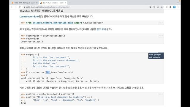Image resolution: width=190 pixels, height=107 pixels.
Task: Expand the tab search chevron
Action: (x=178, y=3)
